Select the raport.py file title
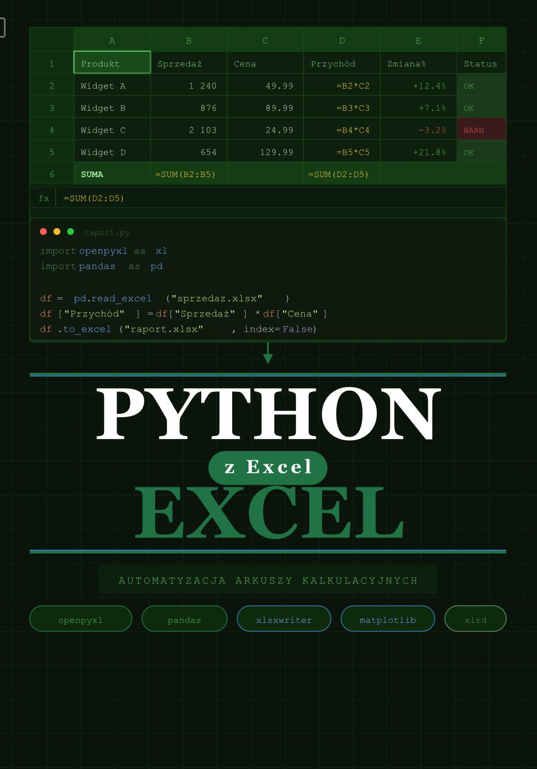This screenshot has height=769, width=537. (x=107, y=233)
